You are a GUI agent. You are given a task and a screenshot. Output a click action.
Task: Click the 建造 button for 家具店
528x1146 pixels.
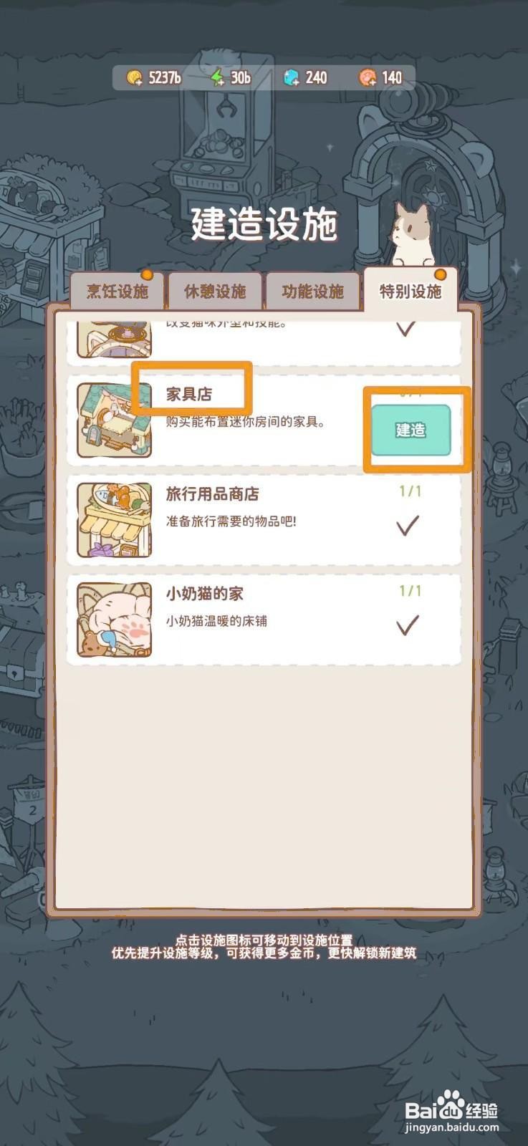coord(411,430)
